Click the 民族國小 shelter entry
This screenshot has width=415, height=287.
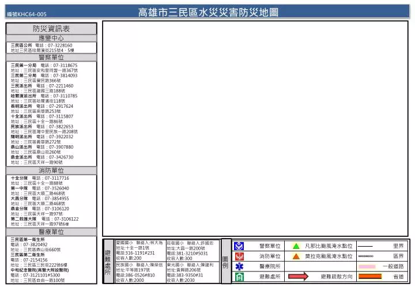tap(141, 273)
